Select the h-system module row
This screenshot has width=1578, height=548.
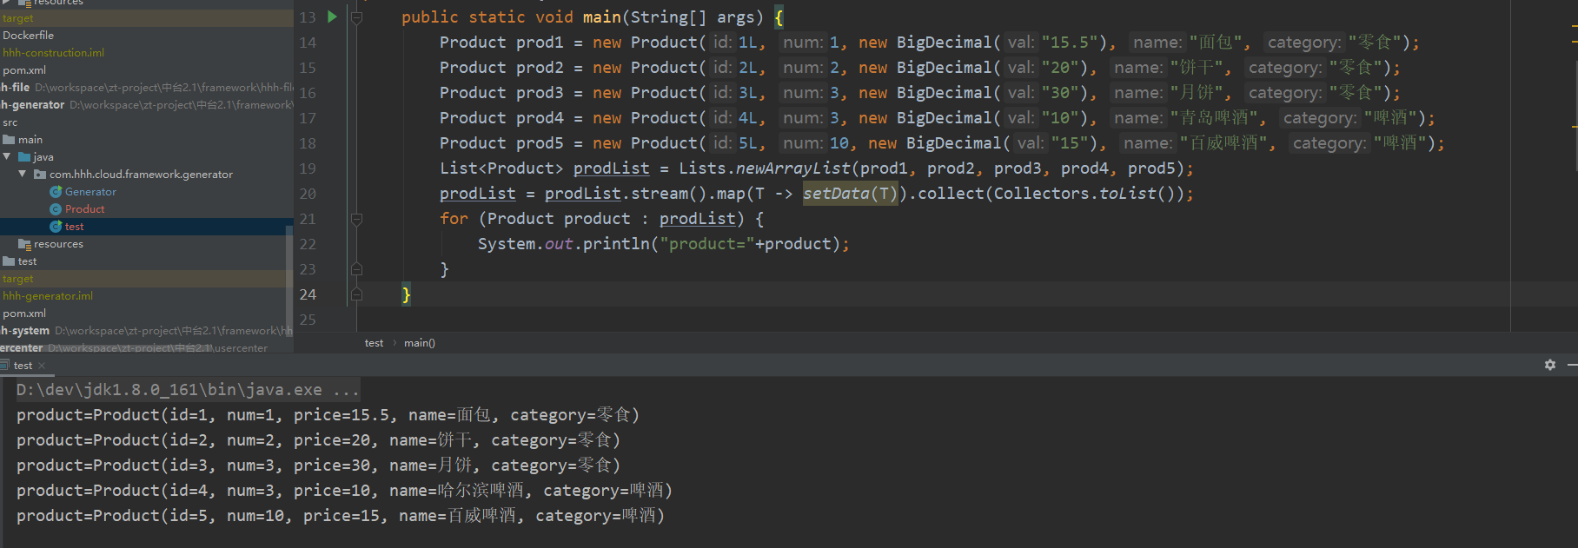click(146, 331)
